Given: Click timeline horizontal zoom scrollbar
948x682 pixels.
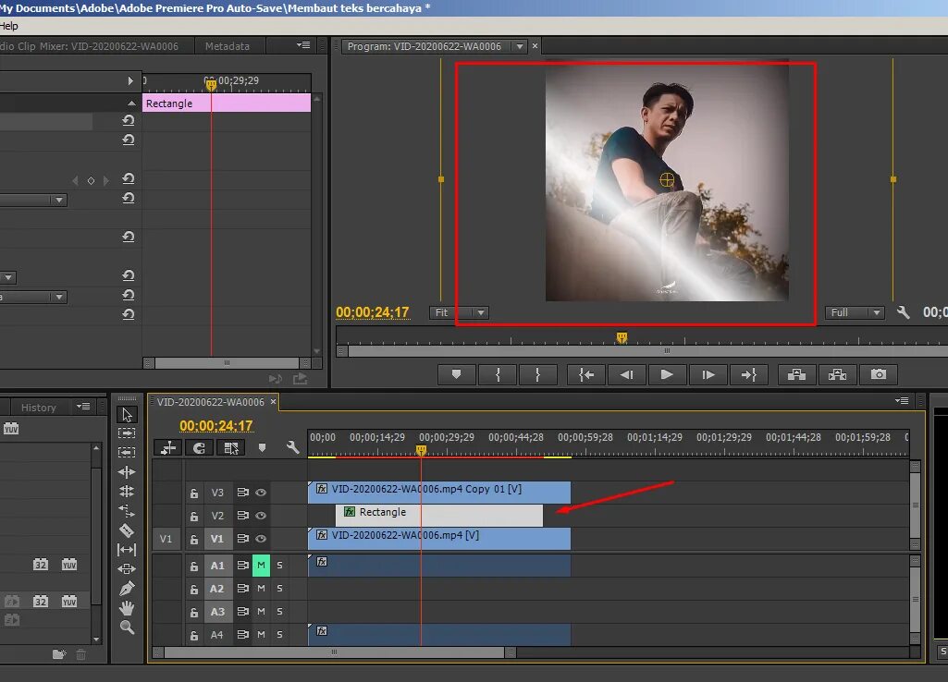Looking at the screenshot, I should point(334,652).
